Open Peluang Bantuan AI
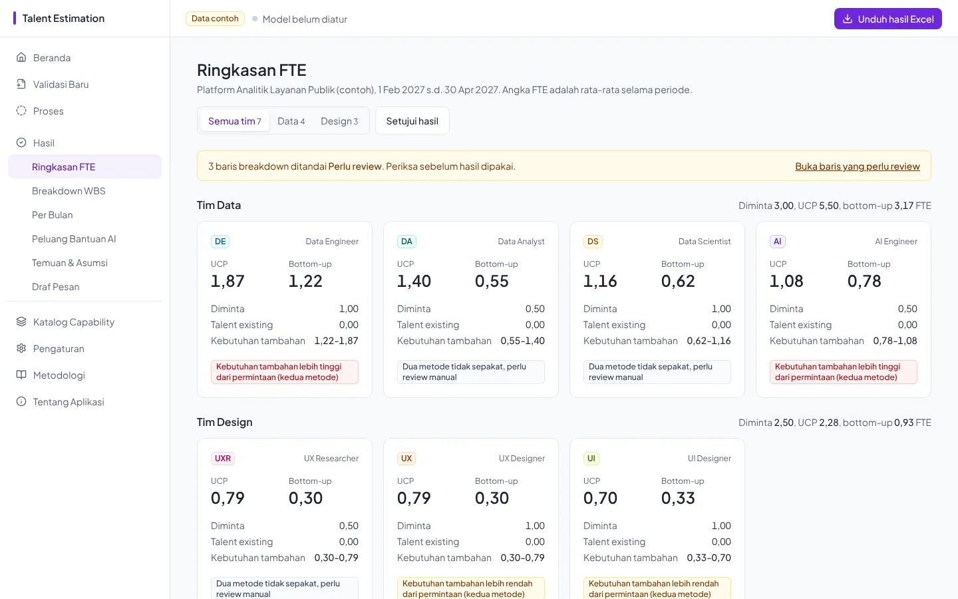The width and height of the screenshot is (958, 599). [84, 238]
